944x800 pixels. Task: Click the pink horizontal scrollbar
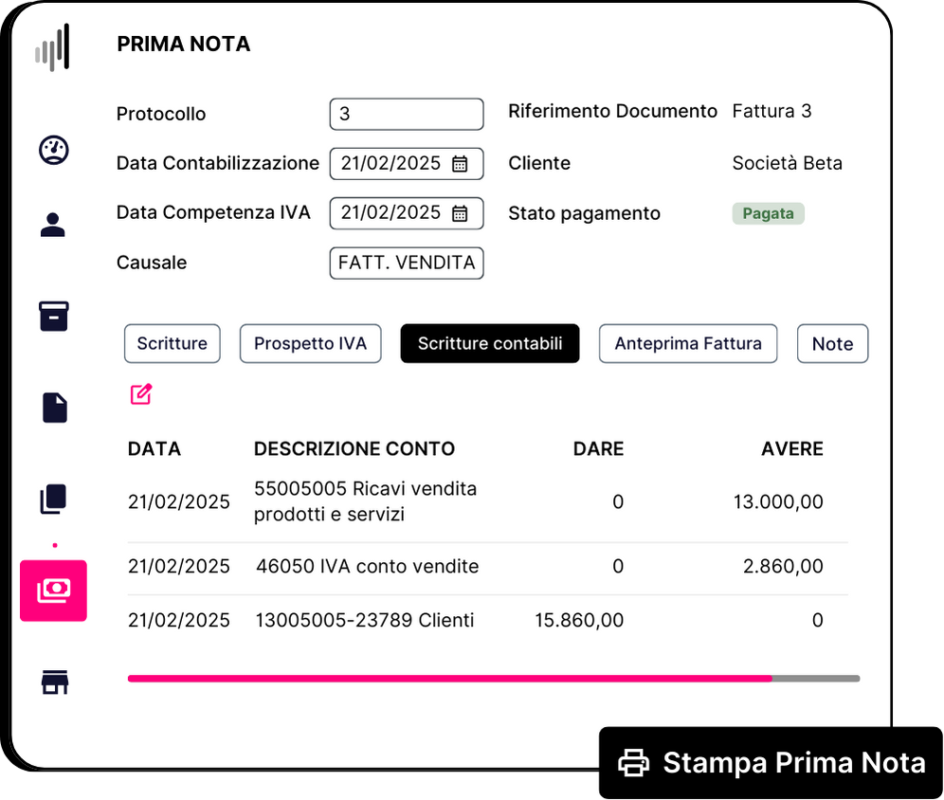pyautogui.click(x=449, y=679)
